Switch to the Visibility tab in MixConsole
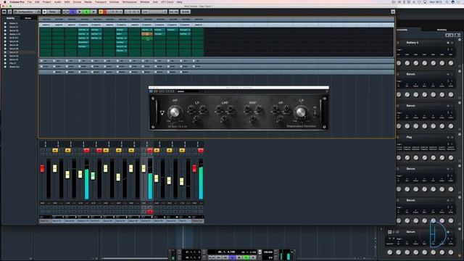The image size is (464, 261). [11, 18]
